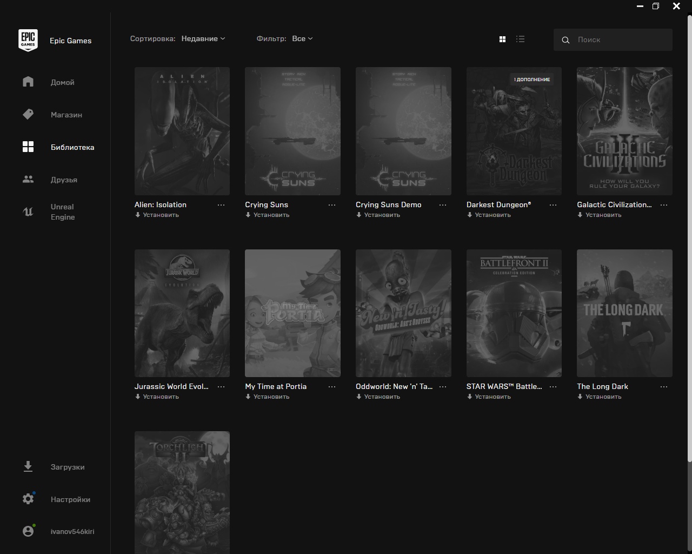692x554 pixels.
Task: Install Jurassic World Evolution via Установить
Action: [157, 397]
